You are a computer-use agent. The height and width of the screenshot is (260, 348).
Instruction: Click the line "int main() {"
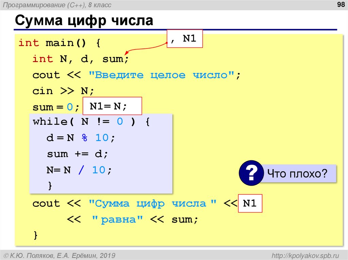(59, 43)
